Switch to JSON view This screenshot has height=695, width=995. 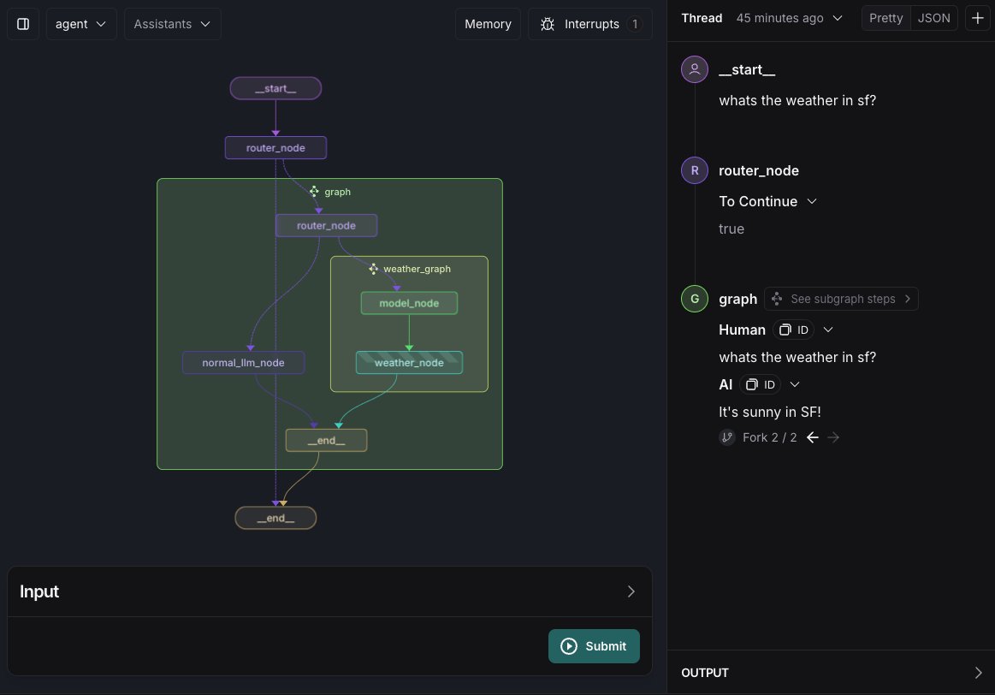tap(933, 18)
